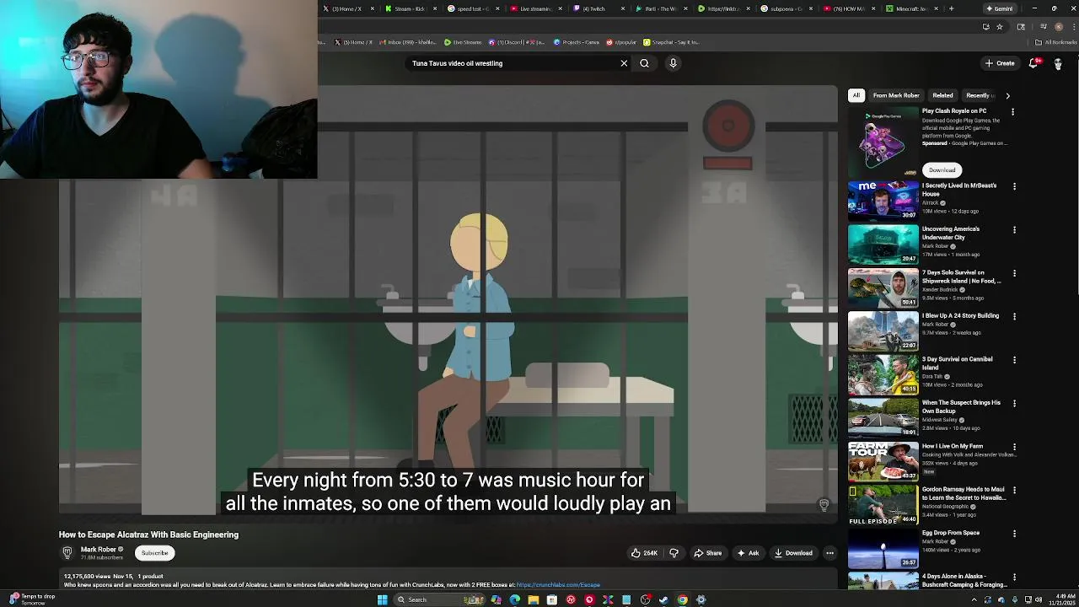This screenshot has height=607, width=1079.
Task: Clear the YouTube search box text
Action: pos(624,63)
